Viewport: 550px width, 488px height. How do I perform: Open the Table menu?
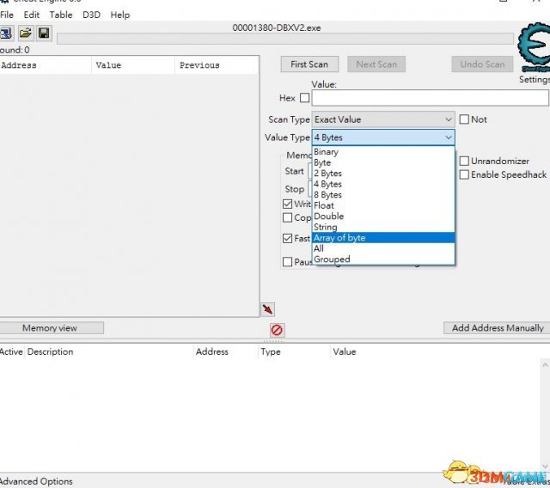coord(61,15)
